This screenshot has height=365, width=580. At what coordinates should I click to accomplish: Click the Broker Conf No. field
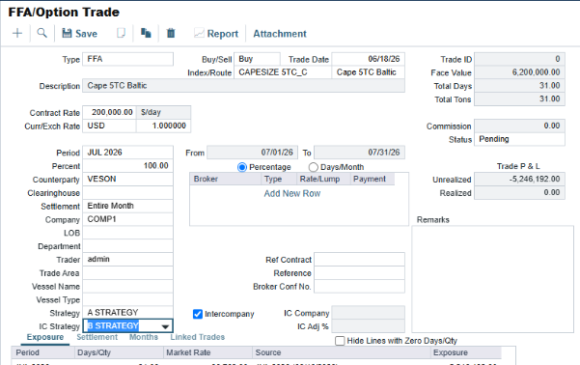tap(359, 286)
